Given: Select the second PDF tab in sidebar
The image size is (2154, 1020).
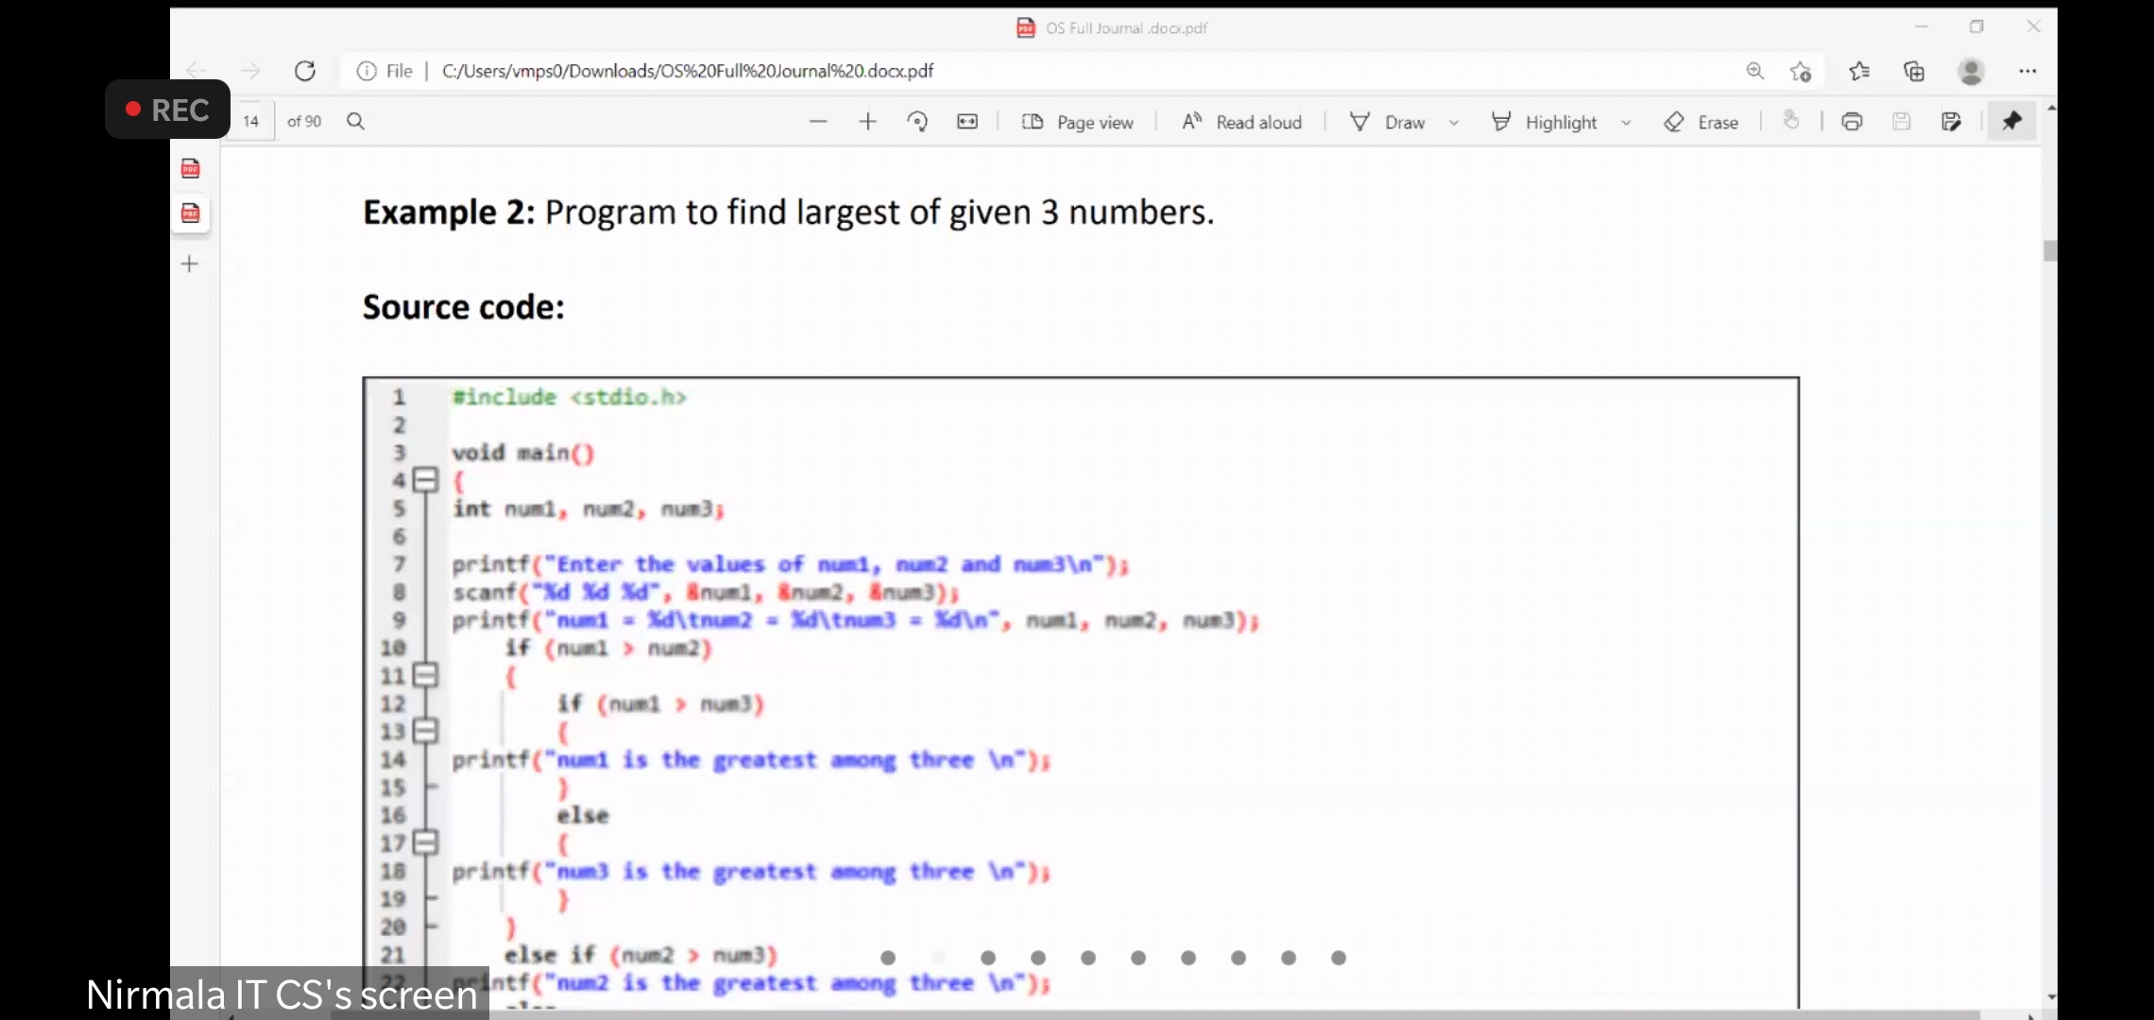Looking at the screenshot, I should click(x=191, y=213).
